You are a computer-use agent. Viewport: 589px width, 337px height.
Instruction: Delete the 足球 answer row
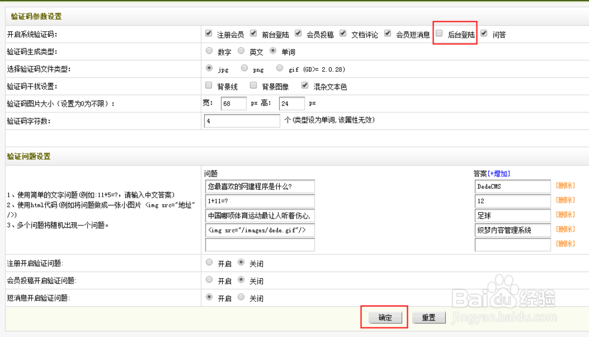[565, 215]
